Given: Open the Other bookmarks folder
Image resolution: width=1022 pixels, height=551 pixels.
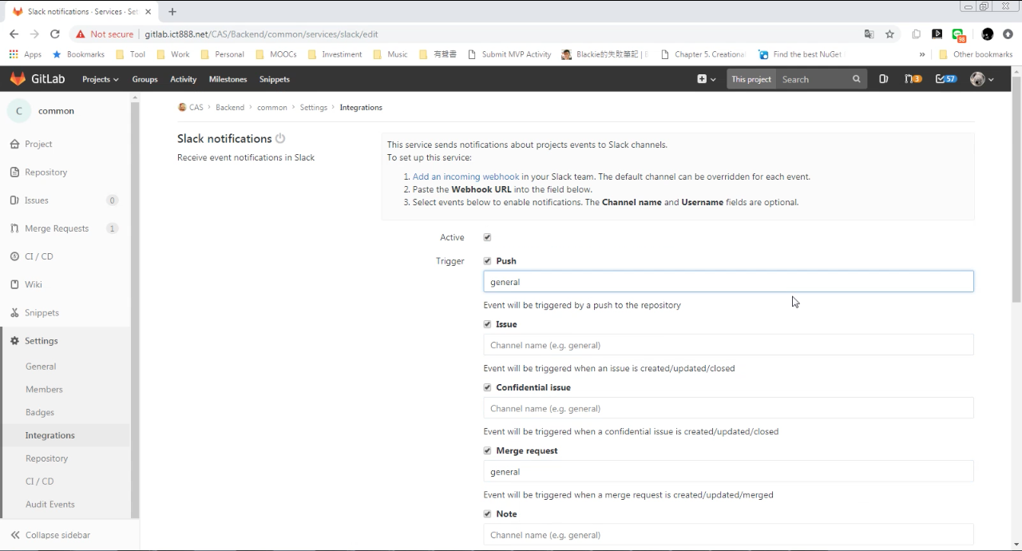Looking at the screenshot, I should 975,54.
